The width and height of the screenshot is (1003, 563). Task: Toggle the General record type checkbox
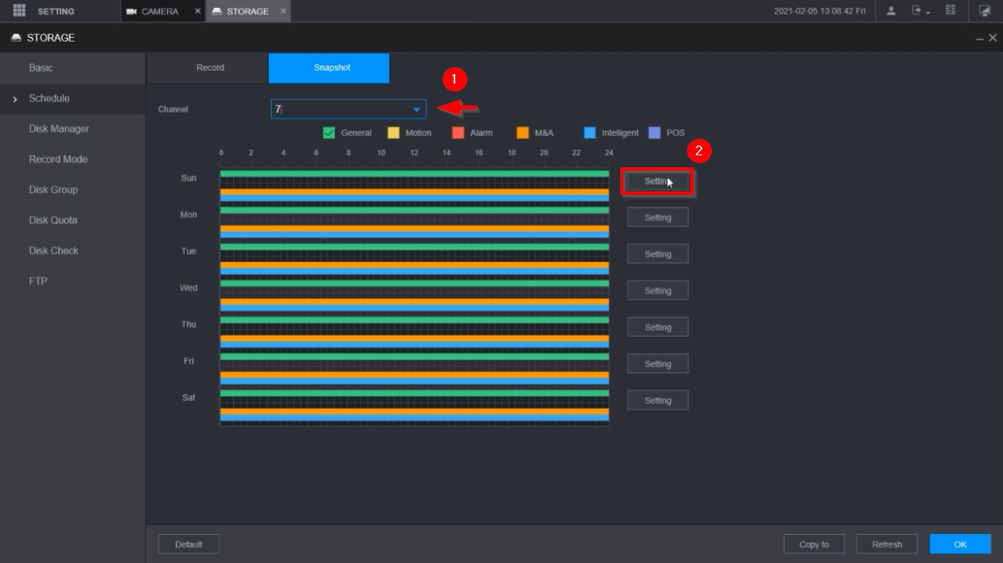(329, 133)
